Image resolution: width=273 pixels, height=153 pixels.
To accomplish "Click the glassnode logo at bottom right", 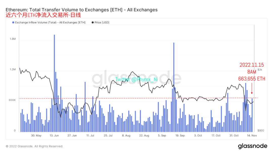I will point(252,146).
